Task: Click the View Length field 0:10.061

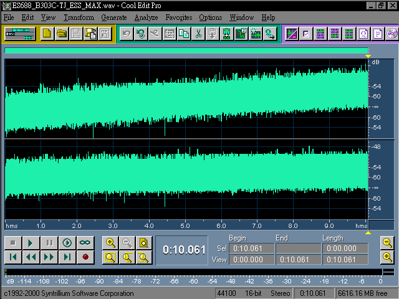Action: coord(345,260)
